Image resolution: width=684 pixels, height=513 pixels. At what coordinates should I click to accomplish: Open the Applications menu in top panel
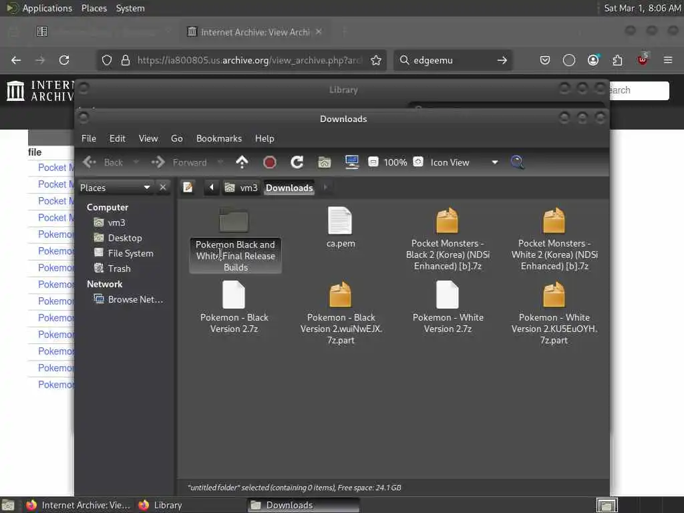(39, 8)
